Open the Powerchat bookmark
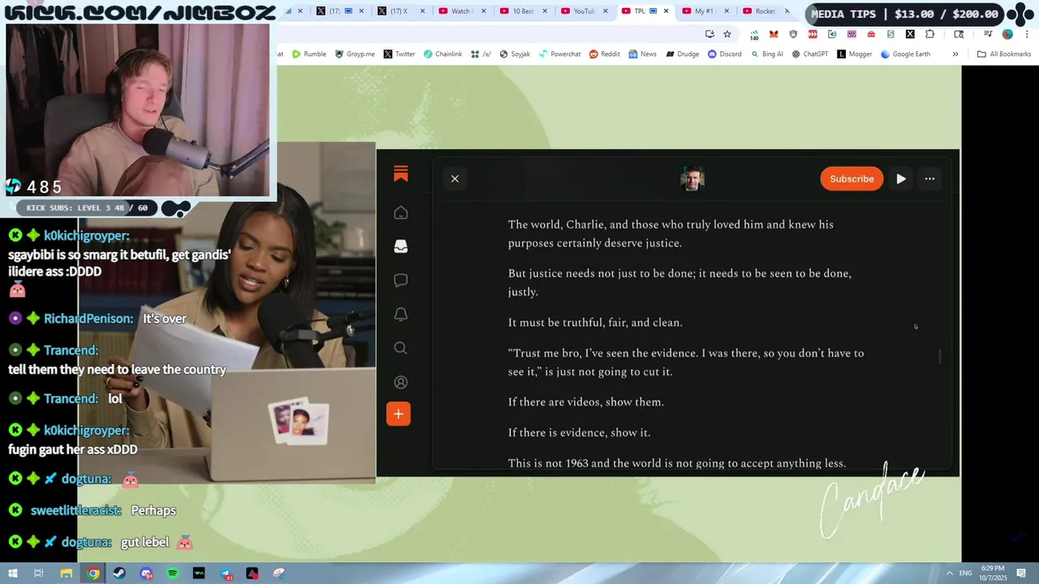 [559, 54]
